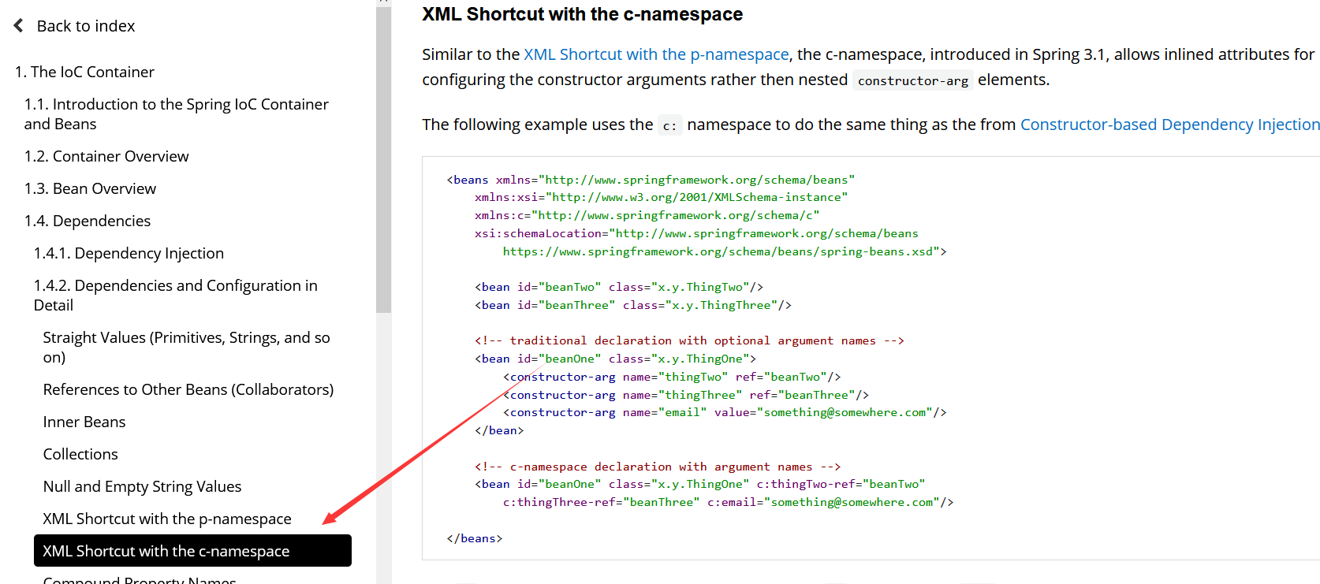
Task: Open 1.4. Dependencies section
Action: pyautogui.click(x=88, y=221)
